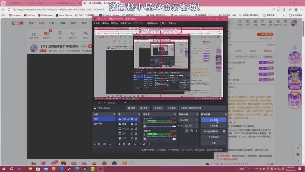
Task: Expand Douyu 游戏 games dropdown
Action: [x=74, y=23]
